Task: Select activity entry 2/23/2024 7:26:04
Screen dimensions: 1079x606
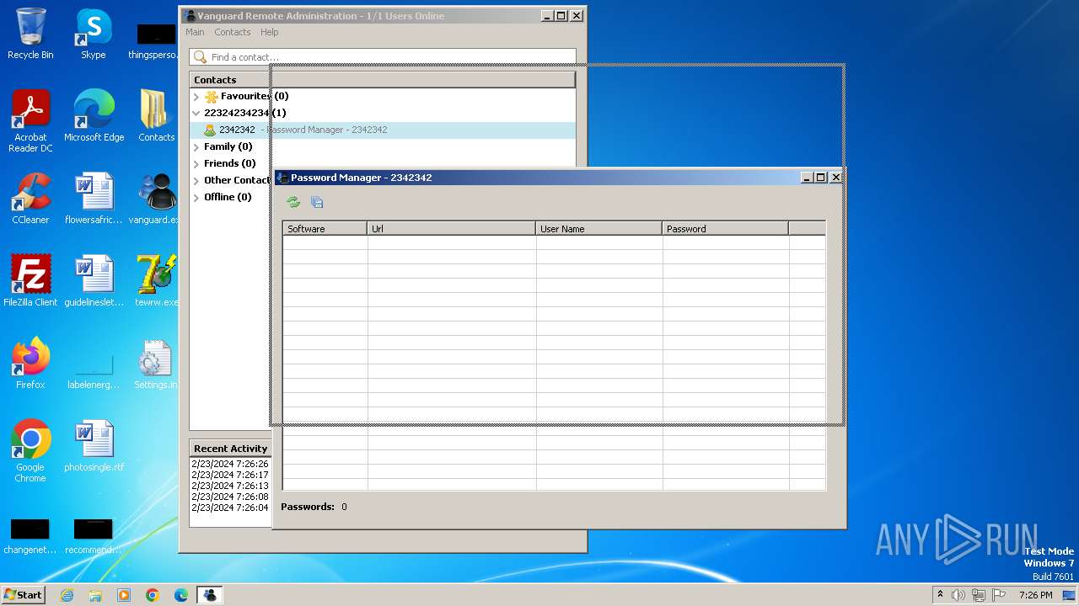Action: (x=230, y=508)
